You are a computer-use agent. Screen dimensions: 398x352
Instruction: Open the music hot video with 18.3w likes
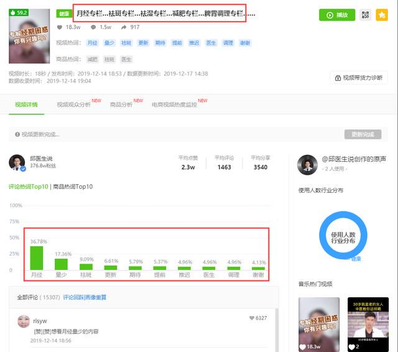click(x=319, y=325)
